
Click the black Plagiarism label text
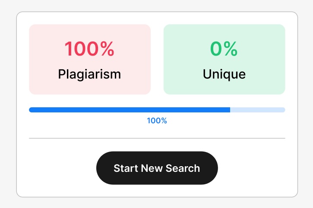click(89, 74)
